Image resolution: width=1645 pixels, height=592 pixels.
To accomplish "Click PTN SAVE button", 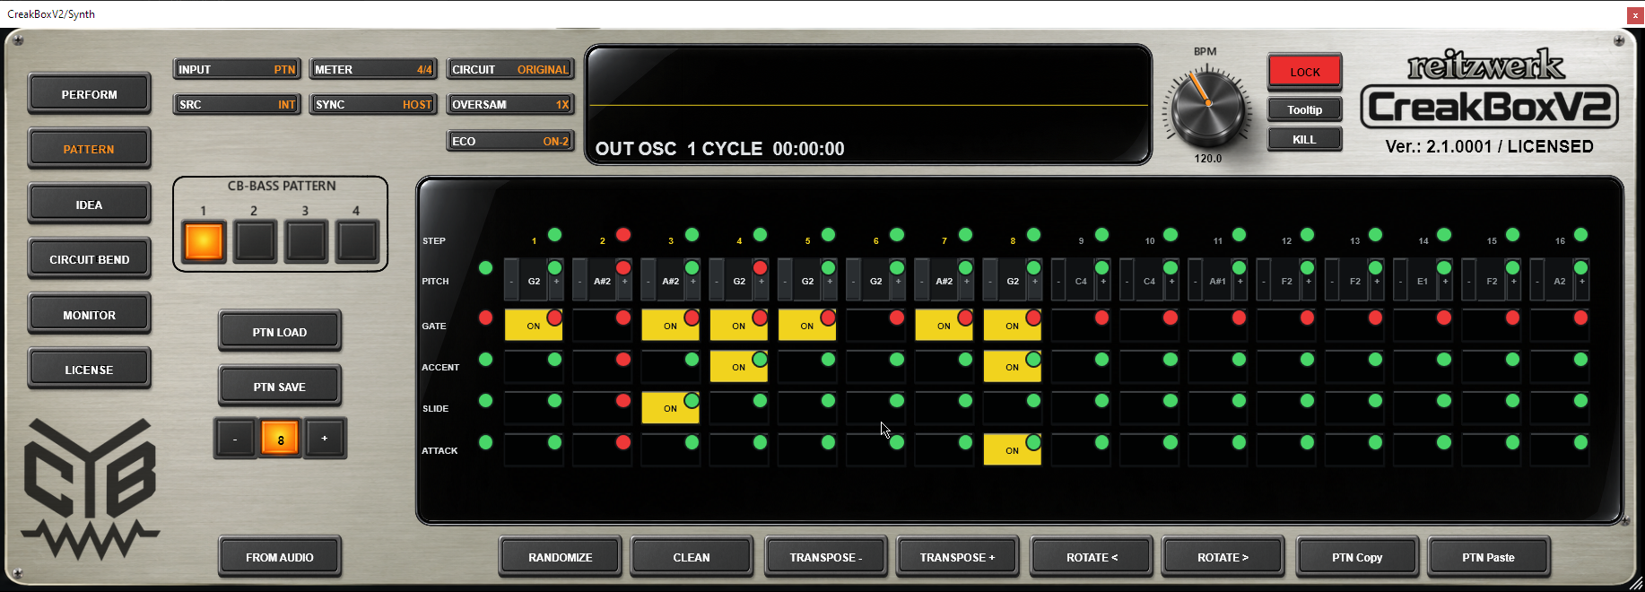I will 279,387.
